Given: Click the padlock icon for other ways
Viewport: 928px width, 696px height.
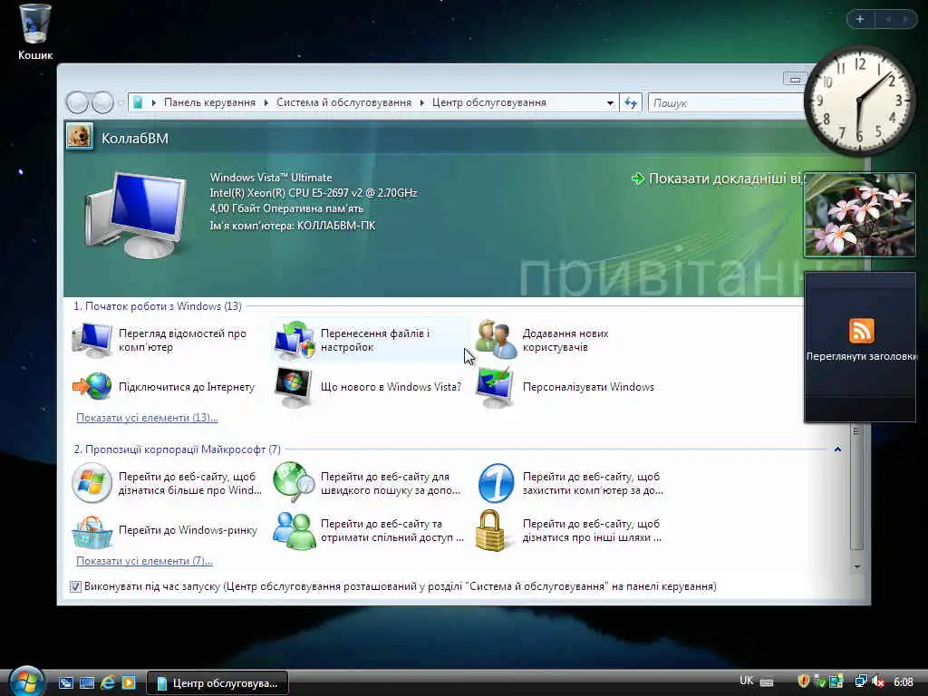Looking at the screenshot, I should pyautogui.click(x=490, y=531).
